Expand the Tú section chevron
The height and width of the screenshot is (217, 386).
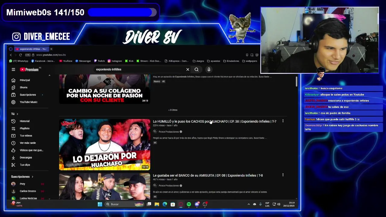pyautogui.click(x=17, y=114)
